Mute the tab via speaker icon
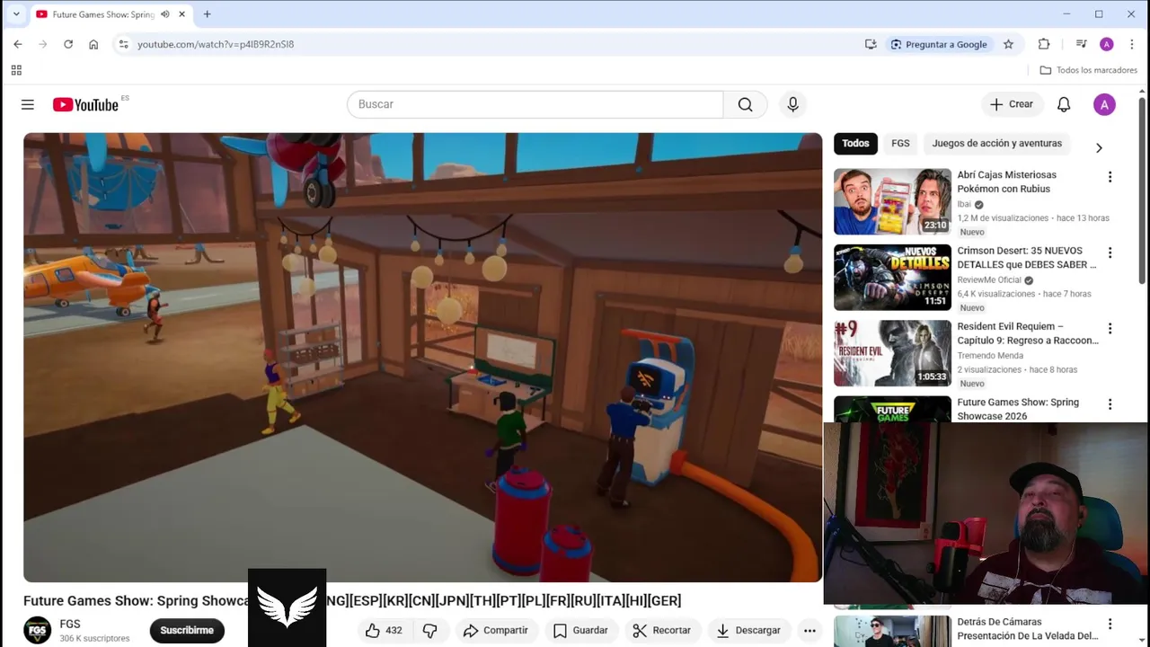 tap(164, 14)
